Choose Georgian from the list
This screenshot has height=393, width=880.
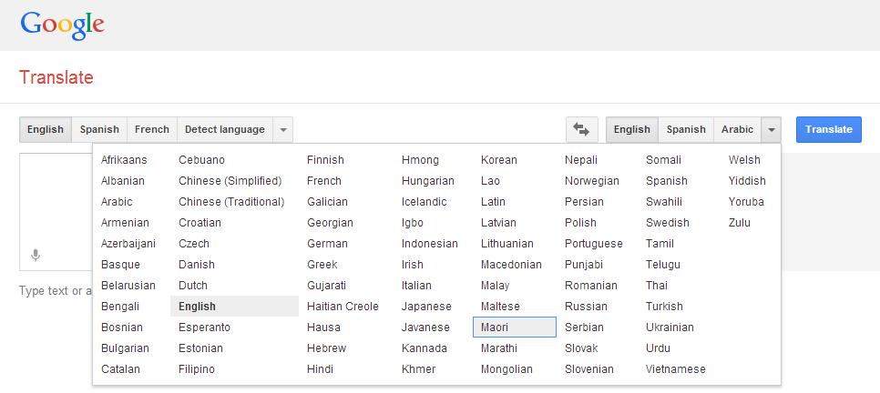click(x=330, y=223)
